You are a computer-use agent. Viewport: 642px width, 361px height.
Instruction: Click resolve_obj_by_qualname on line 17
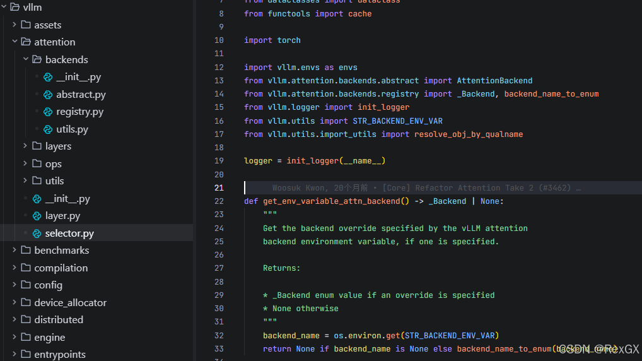click(x=469, y=134)
